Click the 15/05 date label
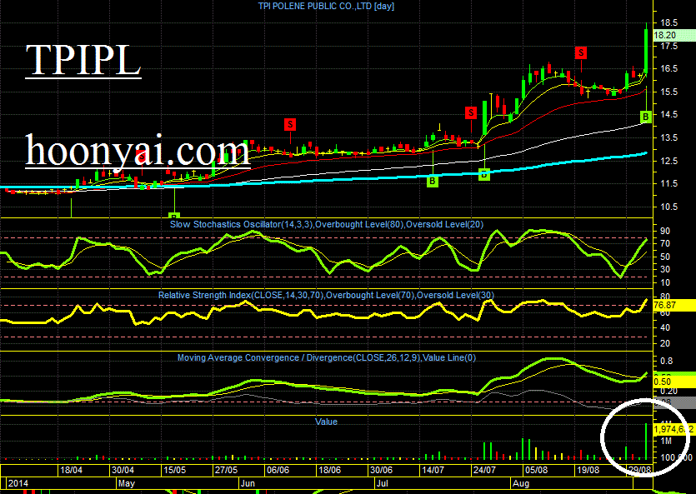The height and width of the screenshot is (494, 696). tap(174, 470)
